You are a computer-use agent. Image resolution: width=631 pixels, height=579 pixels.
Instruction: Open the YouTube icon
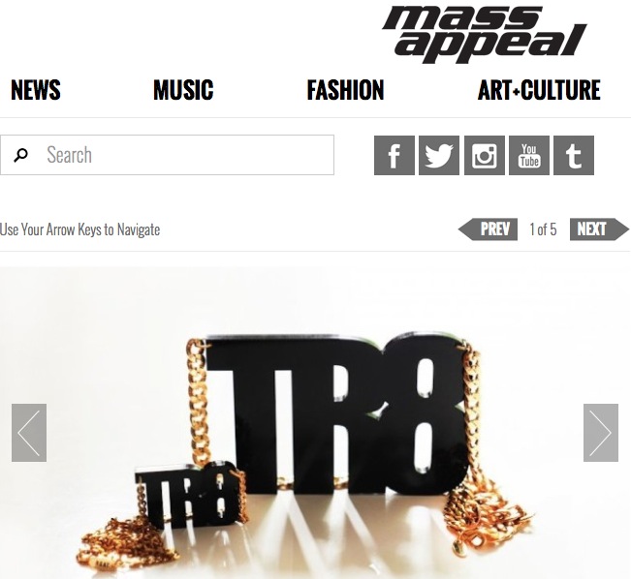coord(529,155)
